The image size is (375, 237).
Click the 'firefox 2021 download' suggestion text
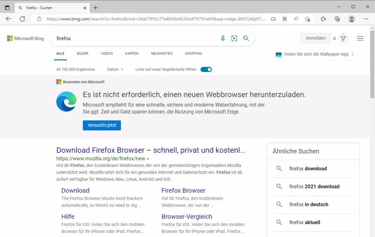(x=314, y=187)
